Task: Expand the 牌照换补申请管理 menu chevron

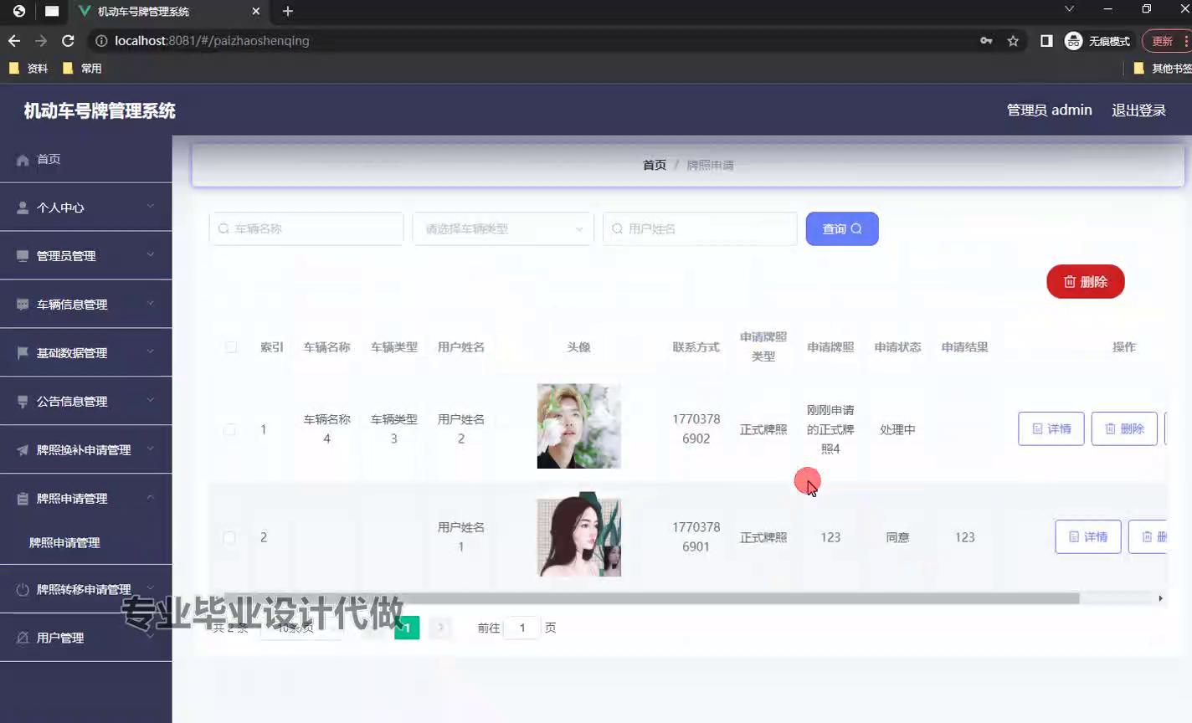Action: point(151,449)
